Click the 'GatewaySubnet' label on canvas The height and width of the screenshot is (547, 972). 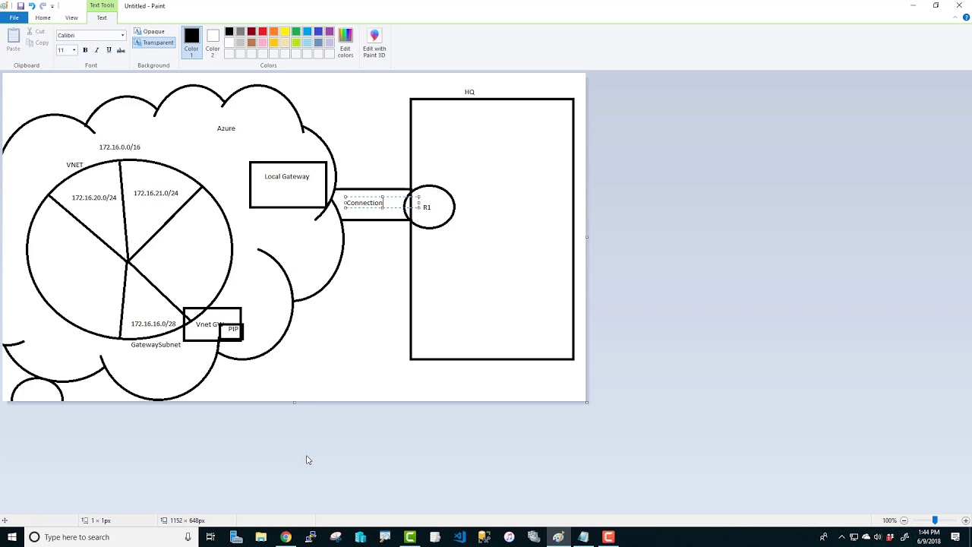[x=156, y=345]
